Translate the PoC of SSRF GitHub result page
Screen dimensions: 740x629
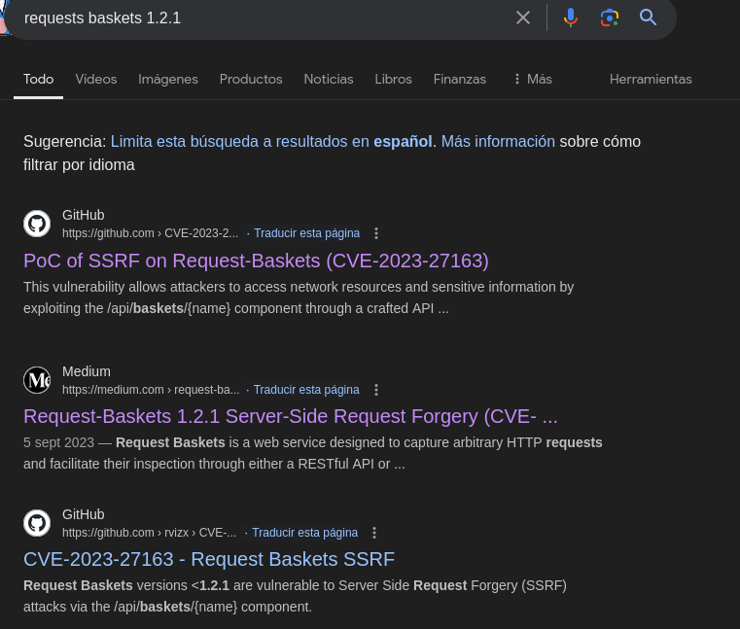click(x=306, y=233)
